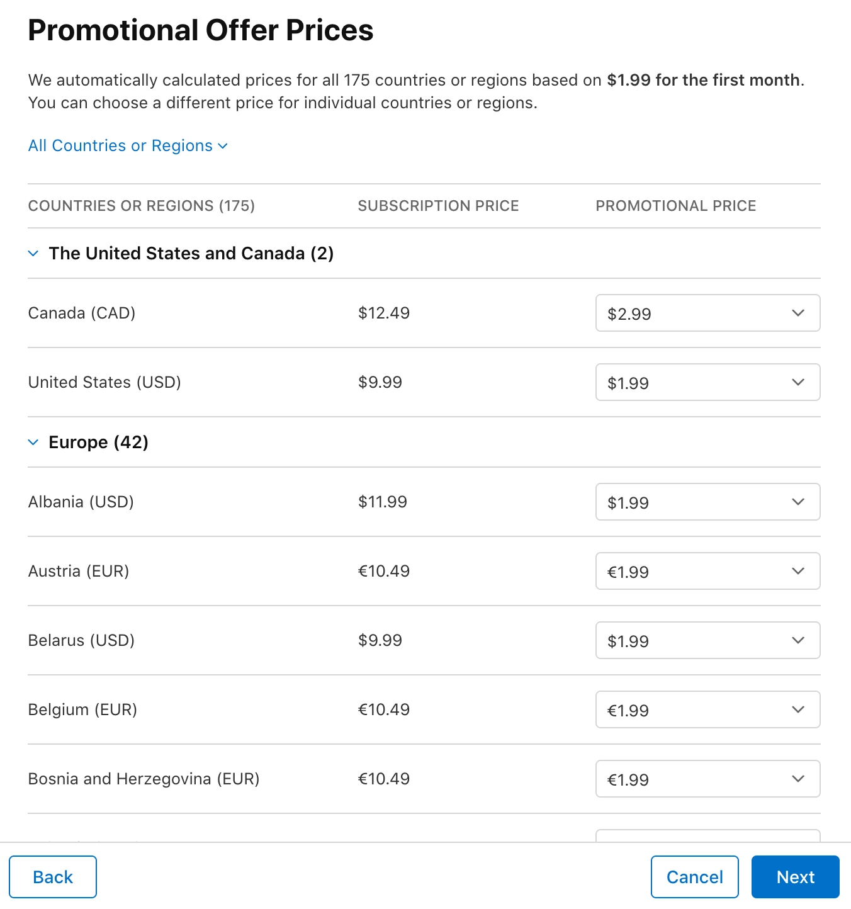Open Albania's promotional price selector
Viewport: 851px width, 909px height.
coord(707,502)
